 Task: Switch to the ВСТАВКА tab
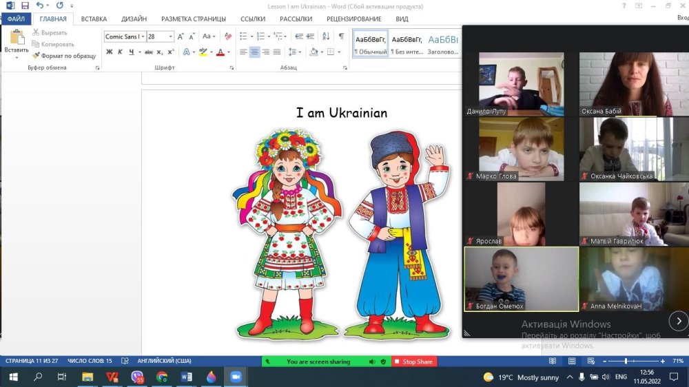click(94, 19)
